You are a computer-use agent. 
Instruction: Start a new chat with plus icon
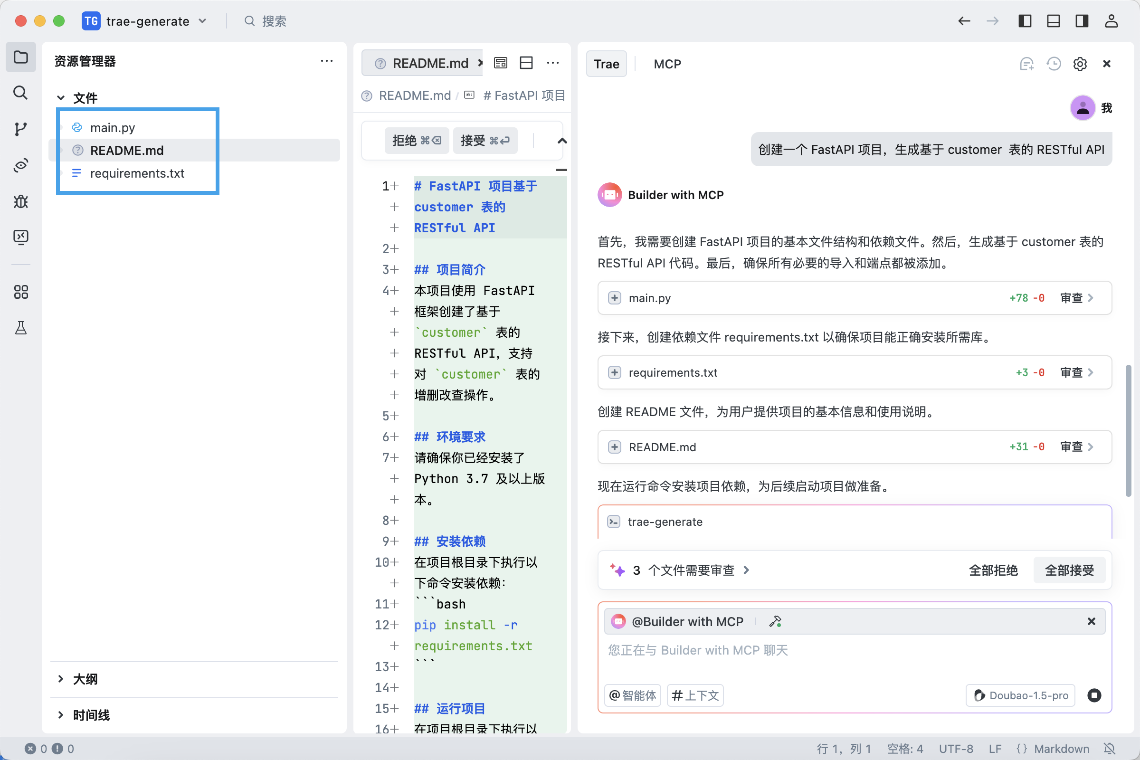click(x=1026, y=64)
